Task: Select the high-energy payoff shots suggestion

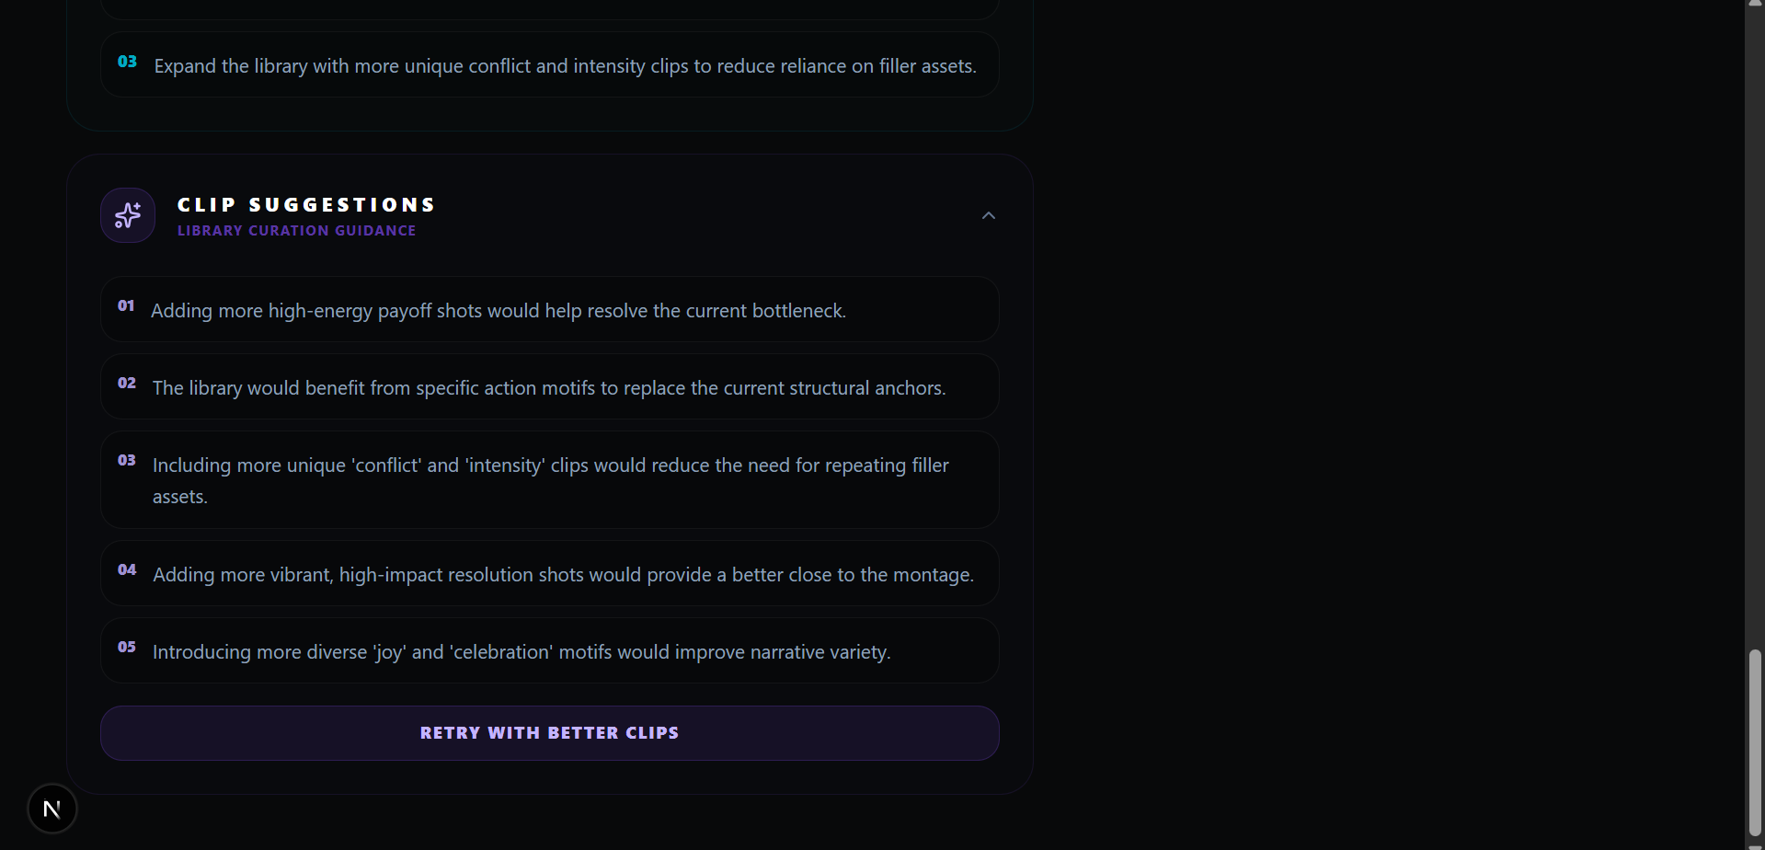Action: (x=498, y=311)
